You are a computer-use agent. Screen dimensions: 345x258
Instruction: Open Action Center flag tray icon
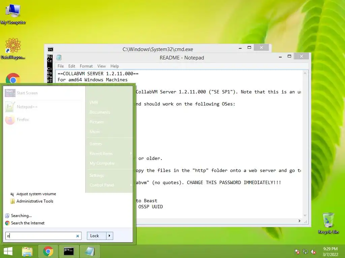(x=297, y=252)
